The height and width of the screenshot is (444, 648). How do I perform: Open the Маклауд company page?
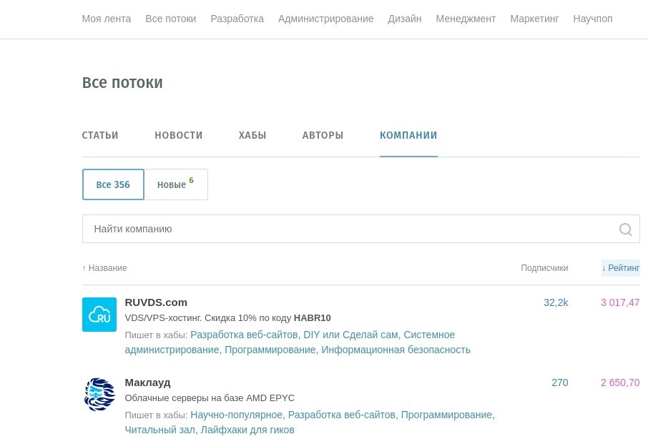[x=147, y=382]
